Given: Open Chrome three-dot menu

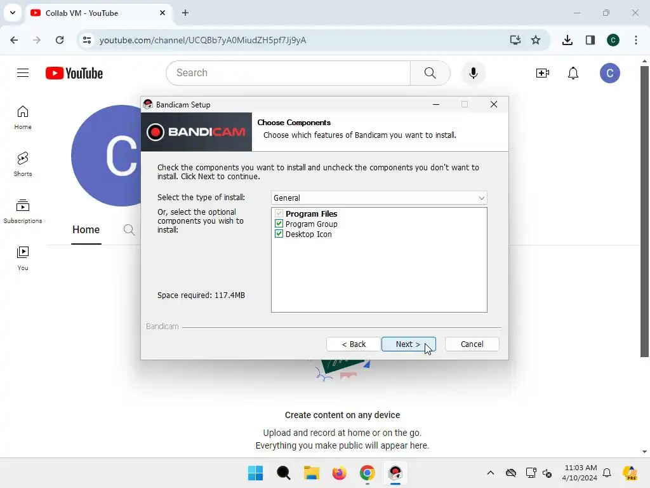Looking at the screenshot, I should 636,40.
